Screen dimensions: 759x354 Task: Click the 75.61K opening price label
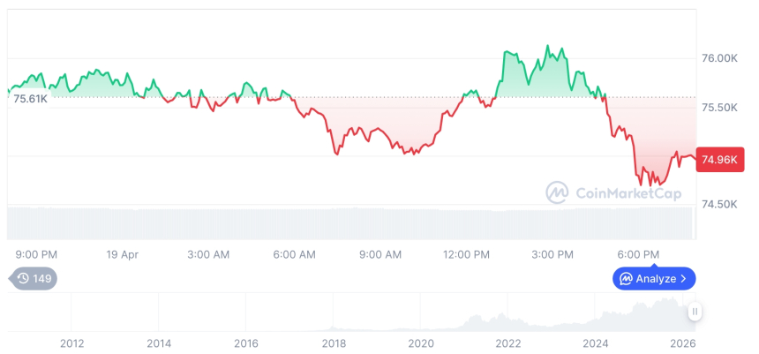(x=30, y=99)
